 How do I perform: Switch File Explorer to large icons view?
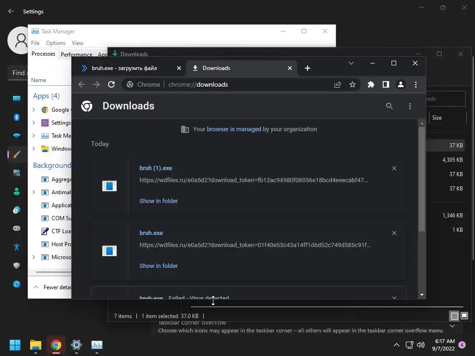point(464,316)
